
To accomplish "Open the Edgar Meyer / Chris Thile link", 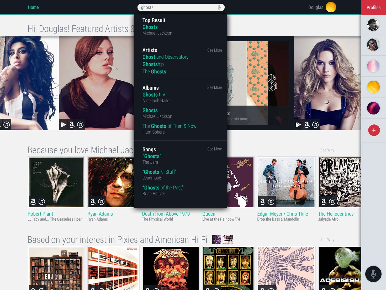I will tap(283, 214).
